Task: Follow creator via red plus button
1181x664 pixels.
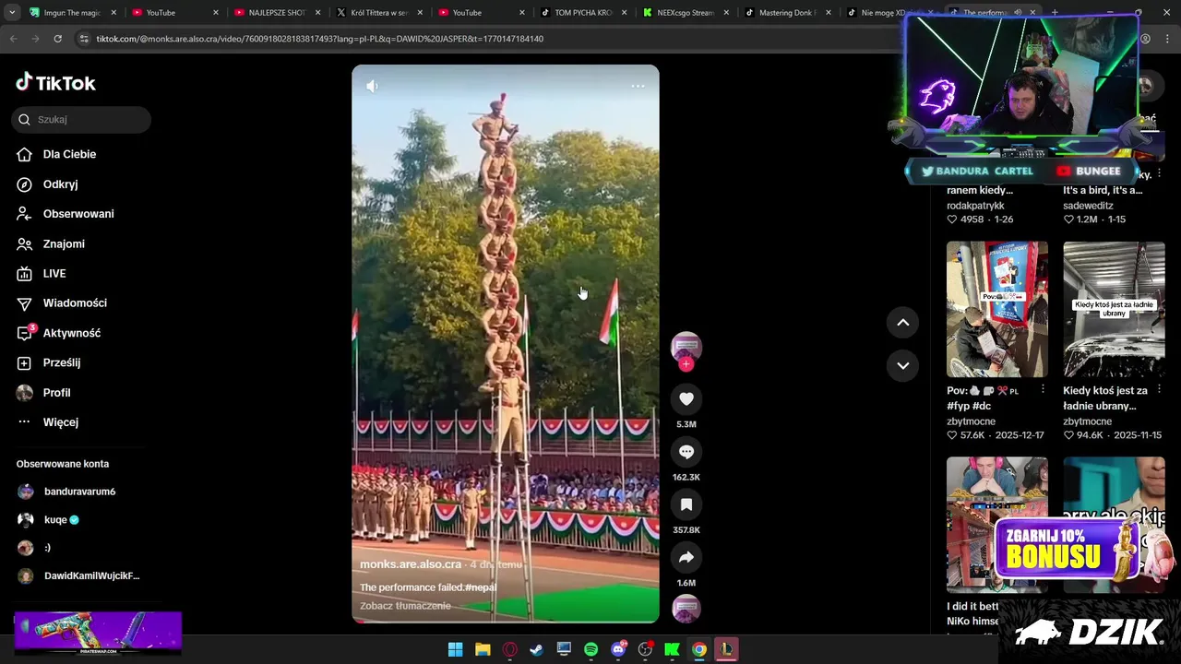Action: click(x=686, y=364)
